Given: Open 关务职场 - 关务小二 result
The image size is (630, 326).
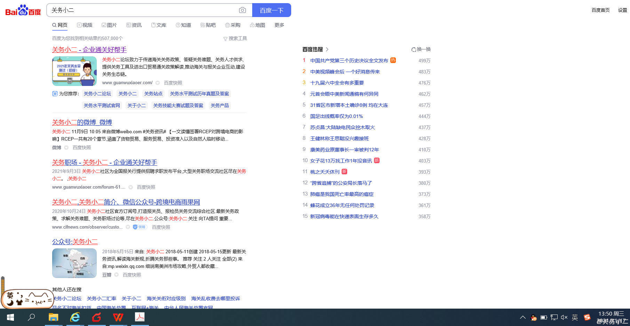Looking at the screenshot, I should point(105,162).
